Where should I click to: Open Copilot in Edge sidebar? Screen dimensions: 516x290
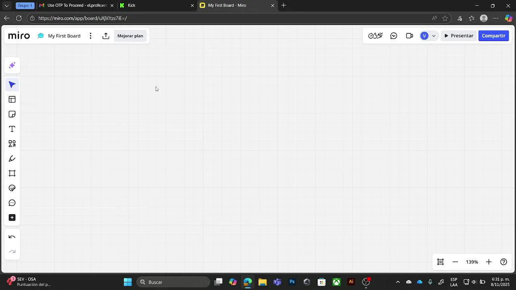509,18
